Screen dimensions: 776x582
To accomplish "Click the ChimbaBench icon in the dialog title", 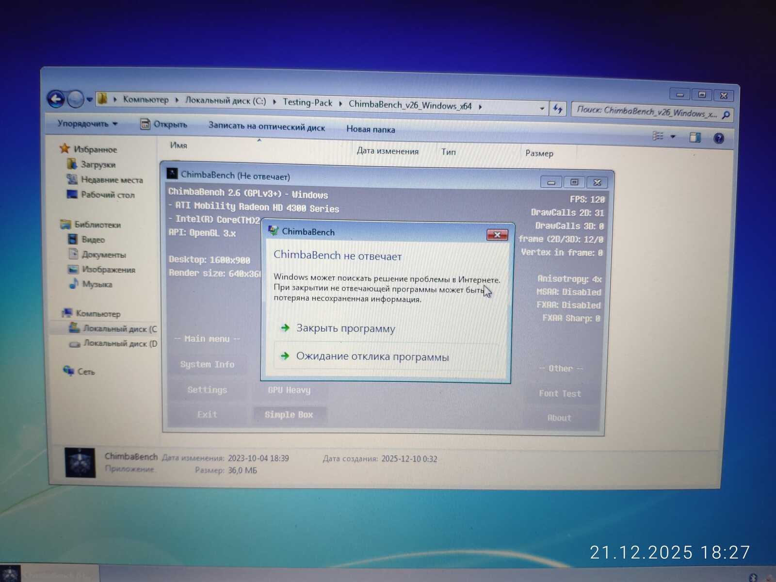I will pyautogui.click(x=274, y=230).
